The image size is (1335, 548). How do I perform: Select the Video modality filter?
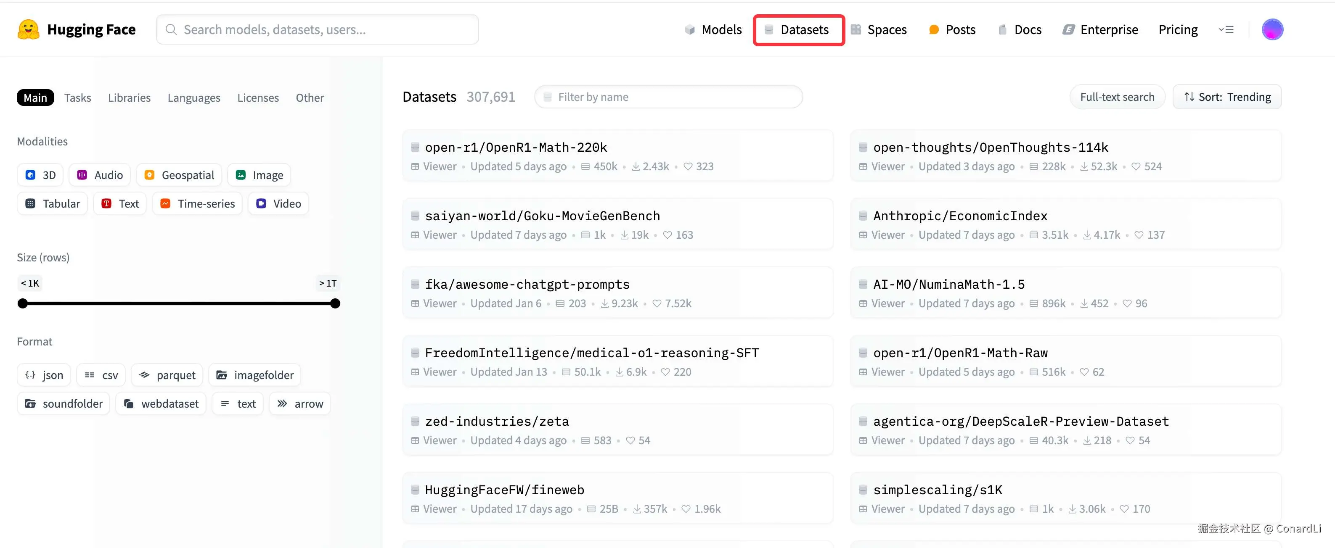click(278, 203)
